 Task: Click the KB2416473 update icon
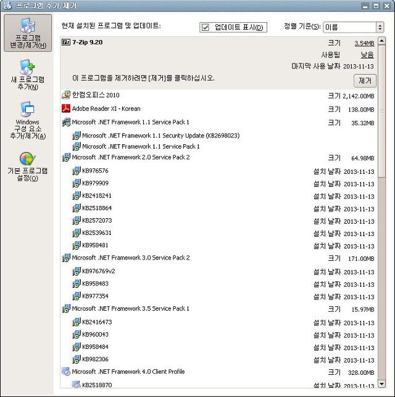click(x=76, y=322)
